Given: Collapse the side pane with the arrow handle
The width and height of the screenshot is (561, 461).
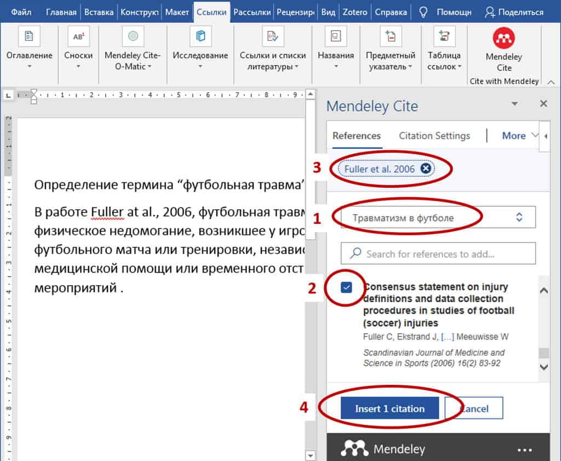Looking at the screenshot, I should click(x=546, y=136).
